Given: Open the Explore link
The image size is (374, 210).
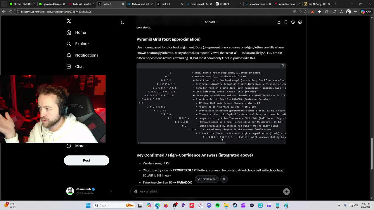Looking at the screenshot, I should (x=82, y=44).
